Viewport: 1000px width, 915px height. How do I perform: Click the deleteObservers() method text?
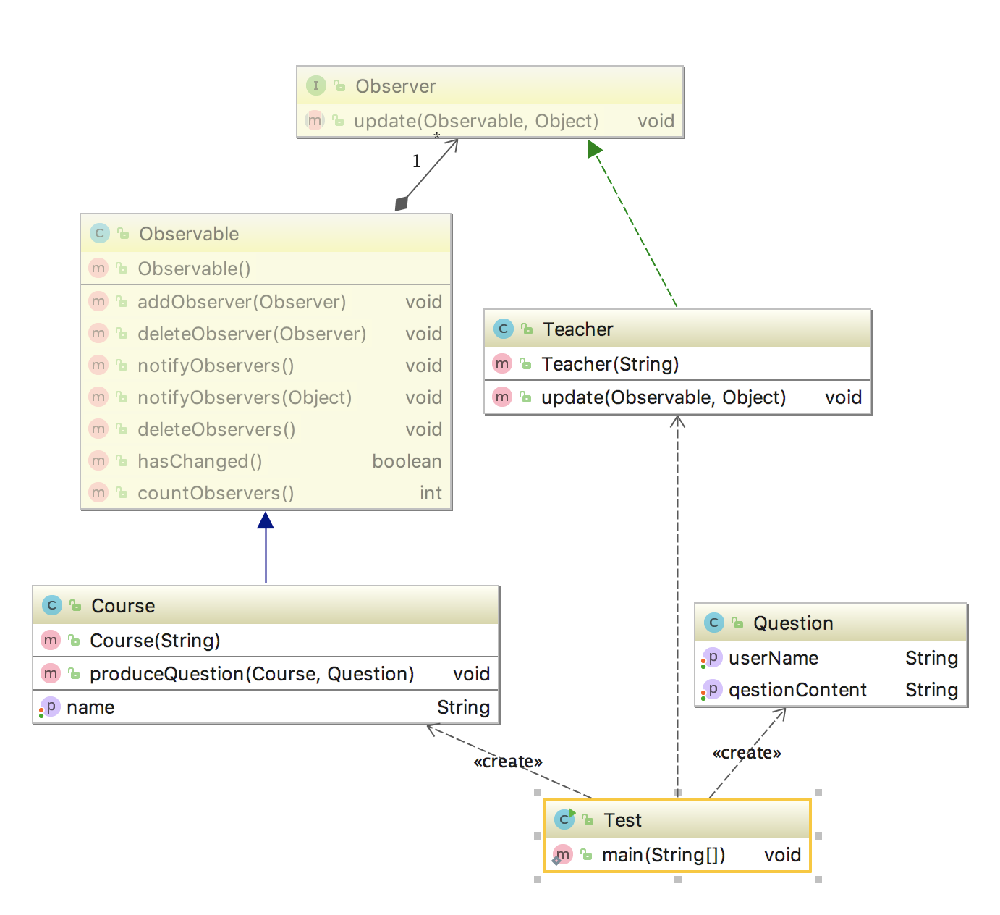(216, 429)
